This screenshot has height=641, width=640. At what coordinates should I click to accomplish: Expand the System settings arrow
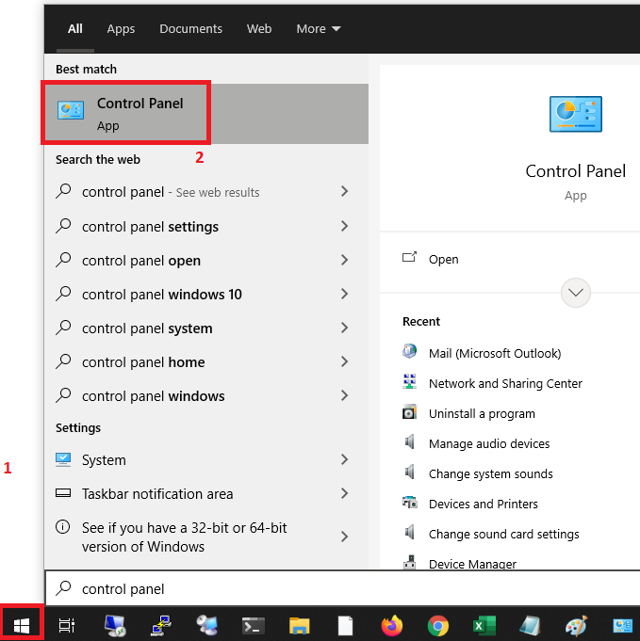(x=345, y=459)
